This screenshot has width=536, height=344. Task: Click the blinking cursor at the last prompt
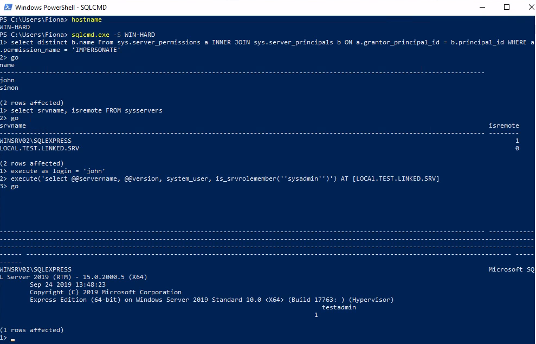(12, 340)
